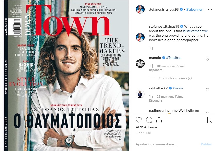Open the #Tsitsibae hashtag
The image size is (215, 151).
point(174,58)
